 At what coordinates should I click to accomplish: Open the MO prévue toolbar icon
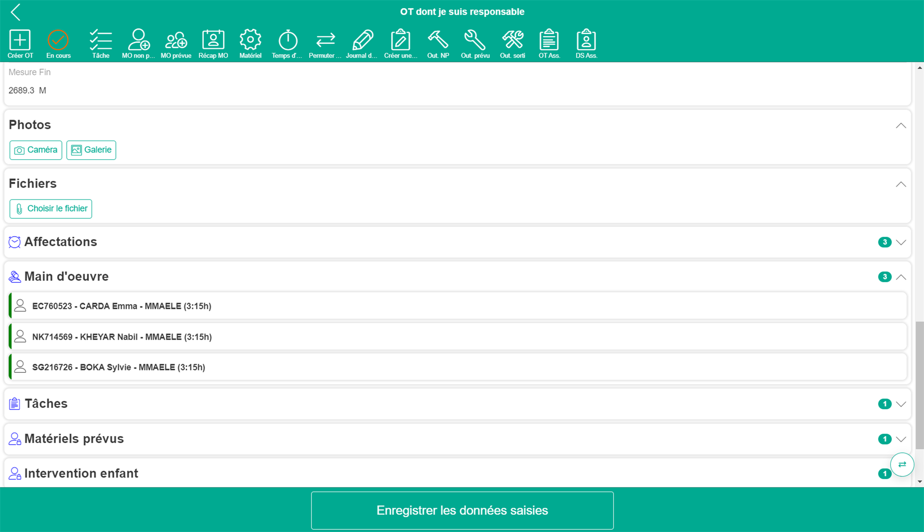click(176, 40)
